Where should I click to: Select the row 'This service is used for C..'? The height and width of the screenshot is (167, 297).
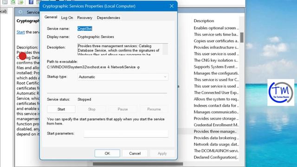click(216, 79)
